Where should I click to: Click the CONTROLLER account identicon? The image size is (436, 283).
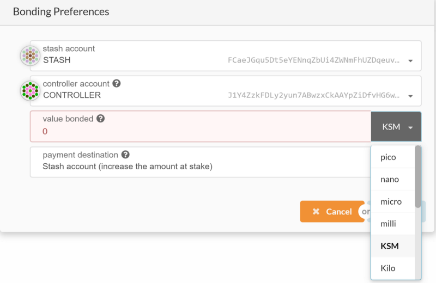point(31,90)
